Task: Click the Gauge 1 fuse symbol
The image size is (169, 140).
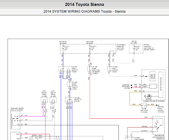Action: [90, 48]
